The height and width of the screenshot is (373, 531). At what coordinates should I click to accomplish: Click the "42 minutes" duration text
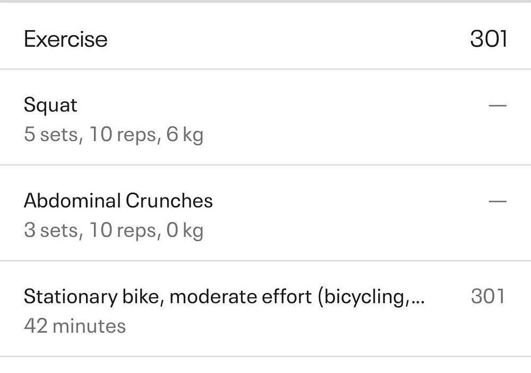coord(75,325)
